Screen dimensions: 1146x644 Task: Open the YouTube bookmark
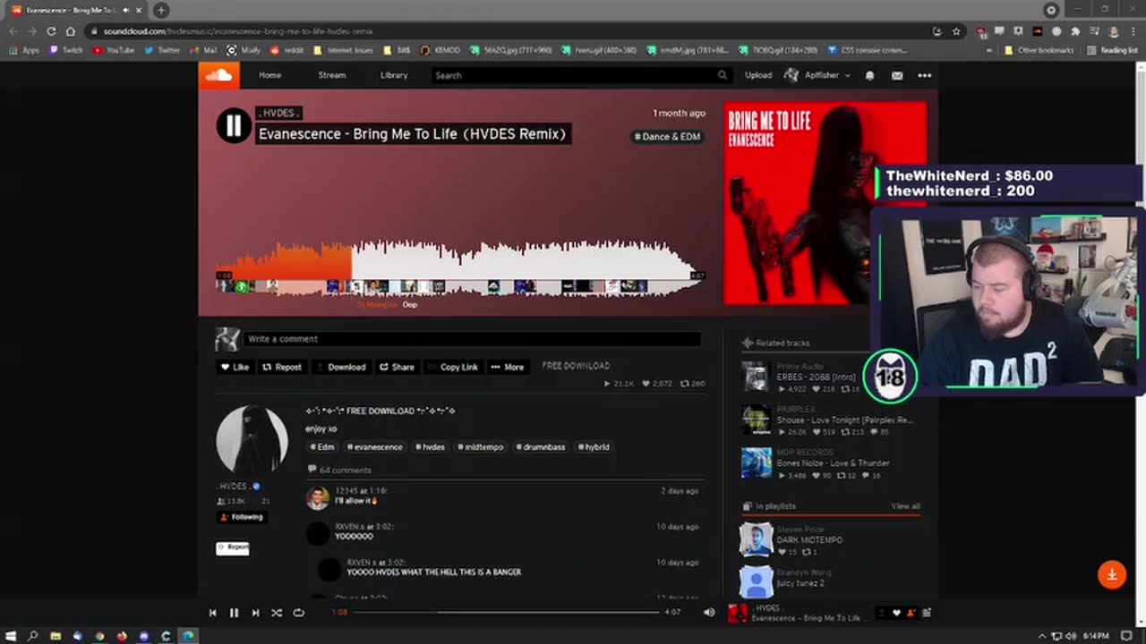point(113,50)
